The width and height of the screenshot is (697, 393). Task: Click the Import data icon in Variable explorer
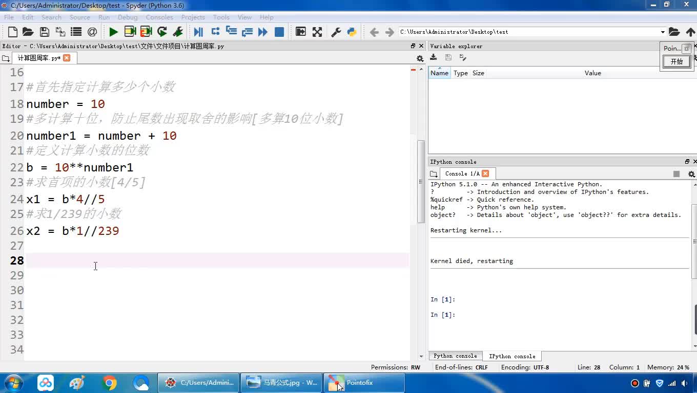tap(434, 58)
